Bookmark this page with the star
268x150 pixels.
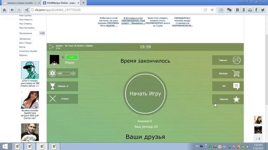coord(212,10)
